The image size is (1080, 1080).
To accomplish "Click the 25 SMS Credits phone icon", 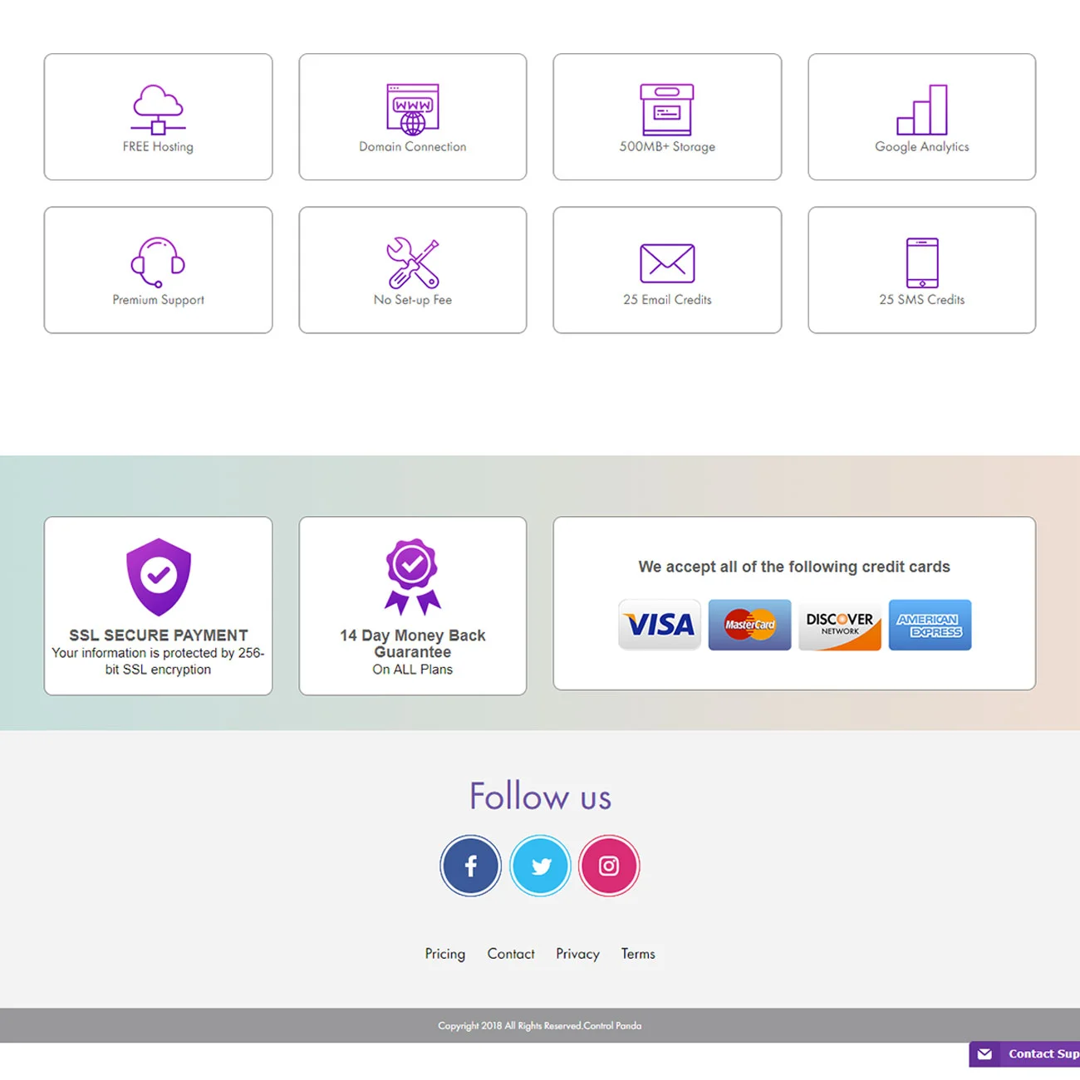I will [921, 262].
